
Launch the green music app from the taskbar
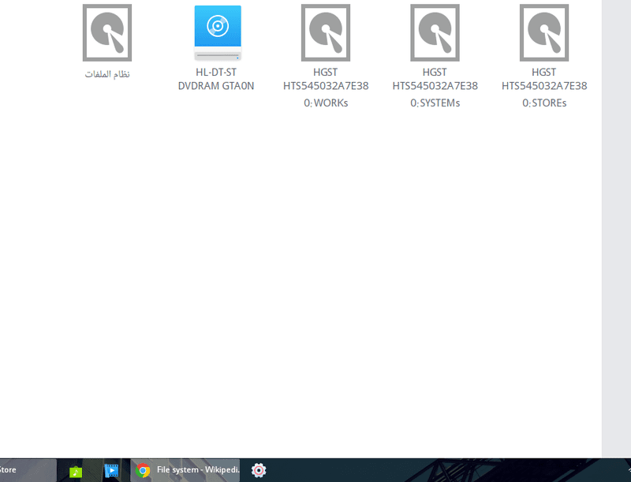click(x=75, y=470)
